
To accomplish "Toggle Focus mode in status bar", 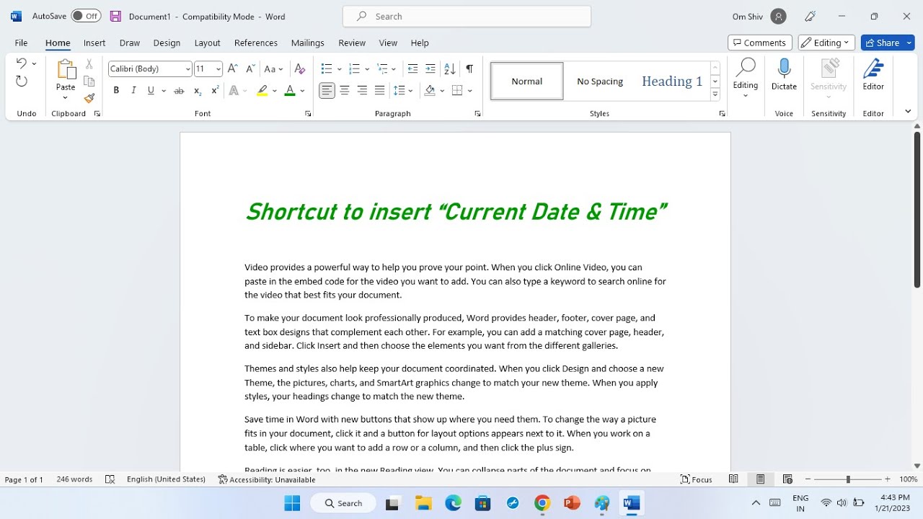I will [697, 479].
